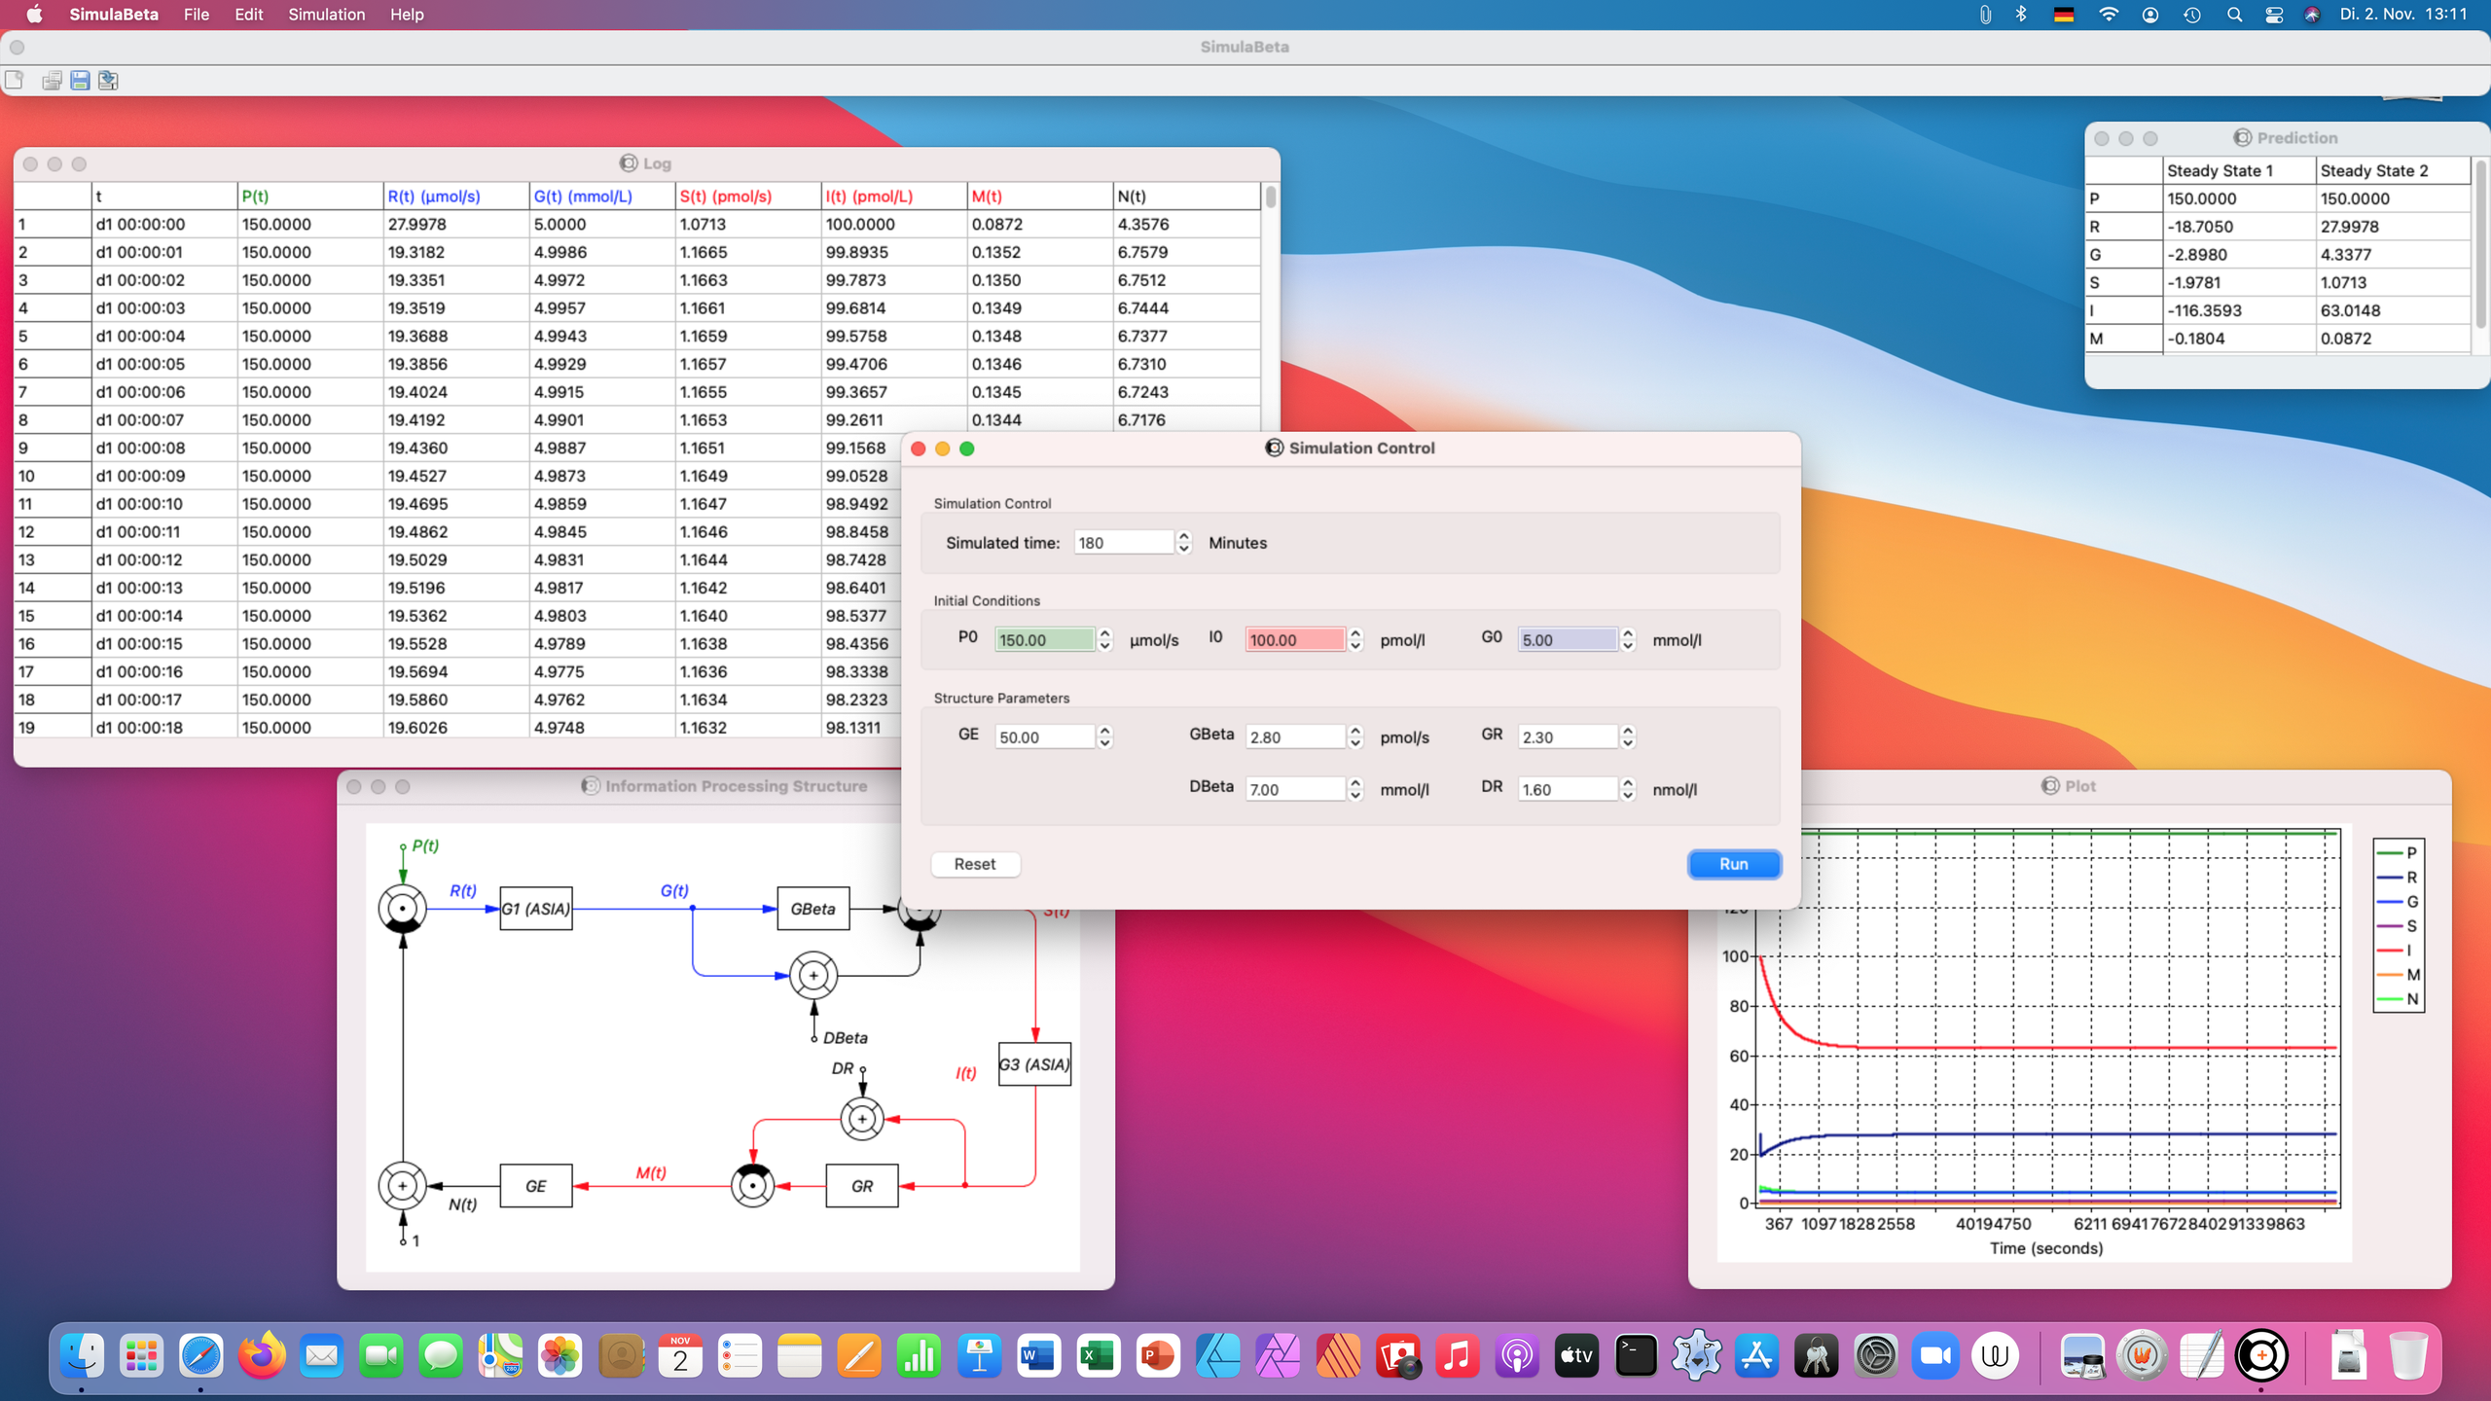The width and height of the screenshot is (2491, 1401).
Task: Click the GBeta parameter field
Action: coord(1295,737)
